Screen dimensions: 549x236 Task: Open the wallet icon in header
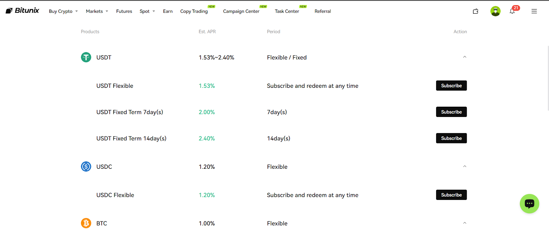pos(476,11)
